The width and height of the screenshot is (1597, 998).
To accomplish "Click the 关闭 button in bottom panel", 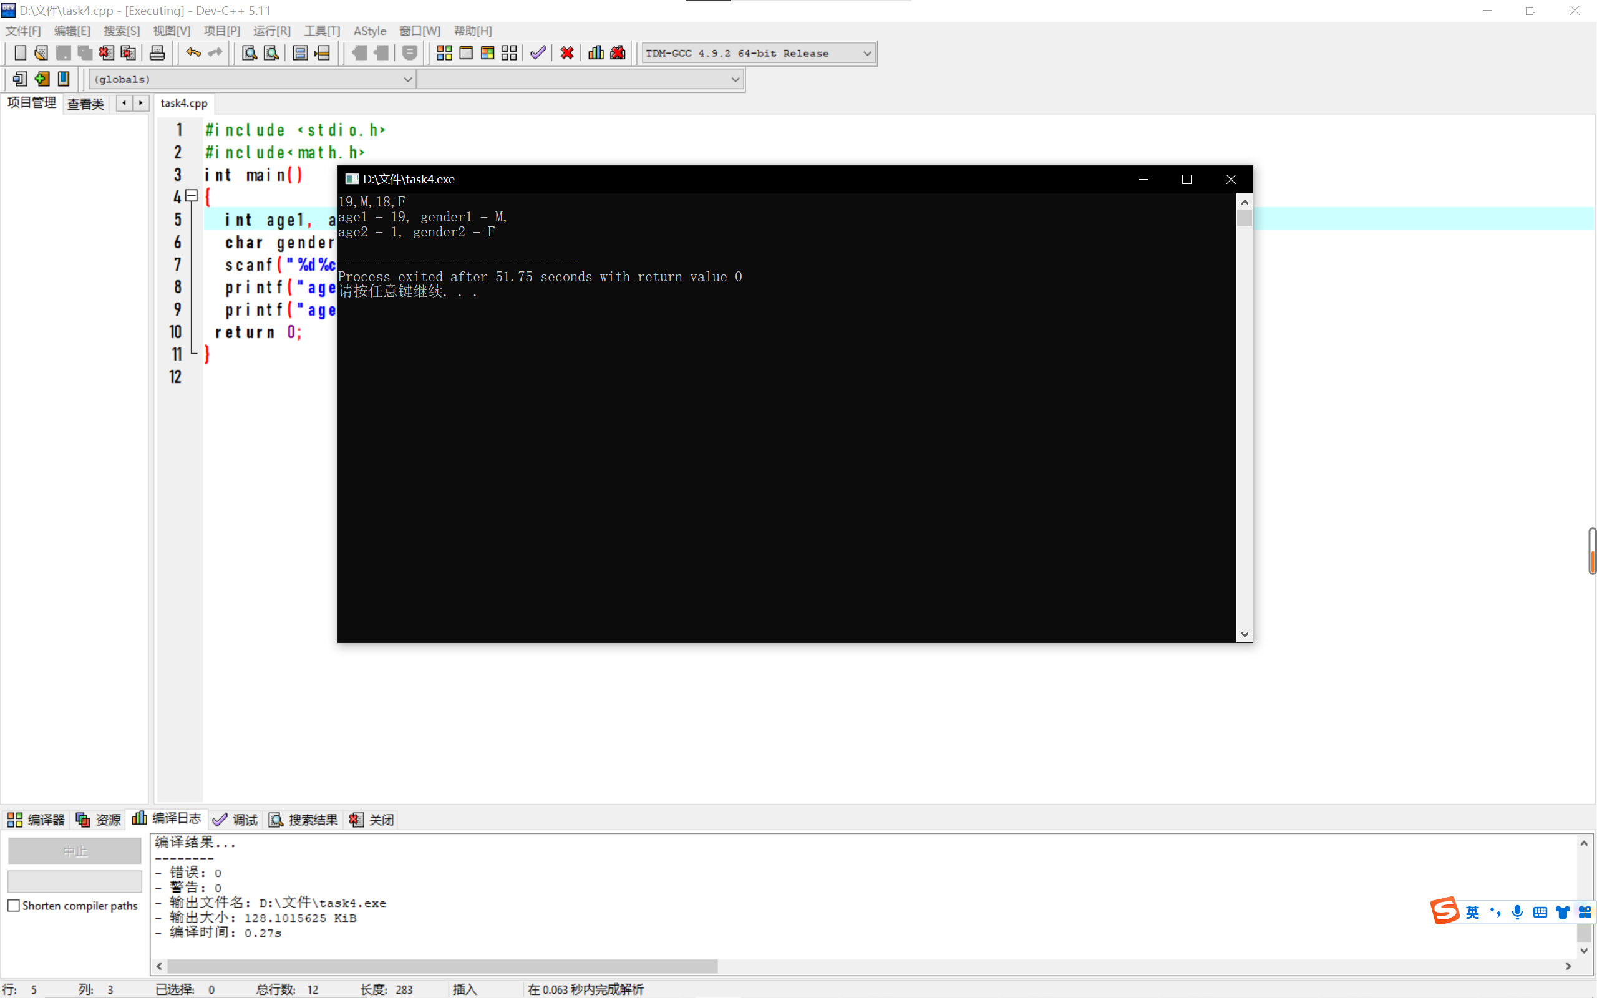I will click(372, 819).
